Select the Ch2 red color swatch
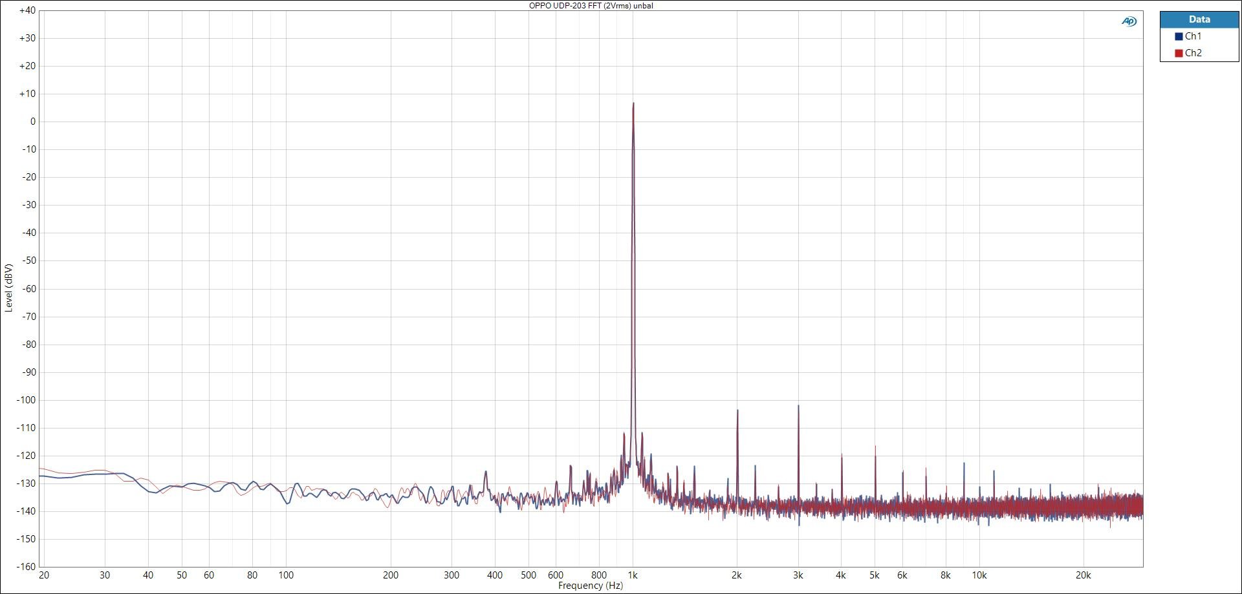Image resolution: width=1242 pixels, height=594 pixels. click(1179, 53)
